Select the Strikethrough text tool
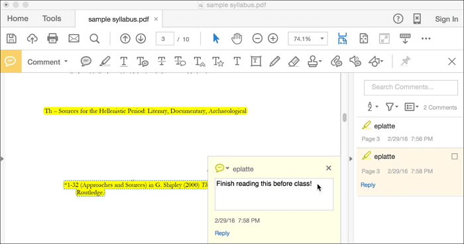The height and width of the screenshot is (244, 464). [x=161, y=61]
